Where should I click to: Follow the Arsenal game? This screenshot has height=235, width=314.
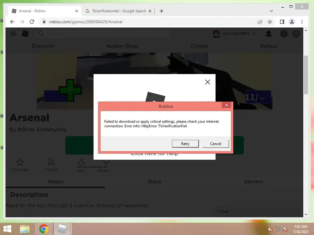coord(52,165)
